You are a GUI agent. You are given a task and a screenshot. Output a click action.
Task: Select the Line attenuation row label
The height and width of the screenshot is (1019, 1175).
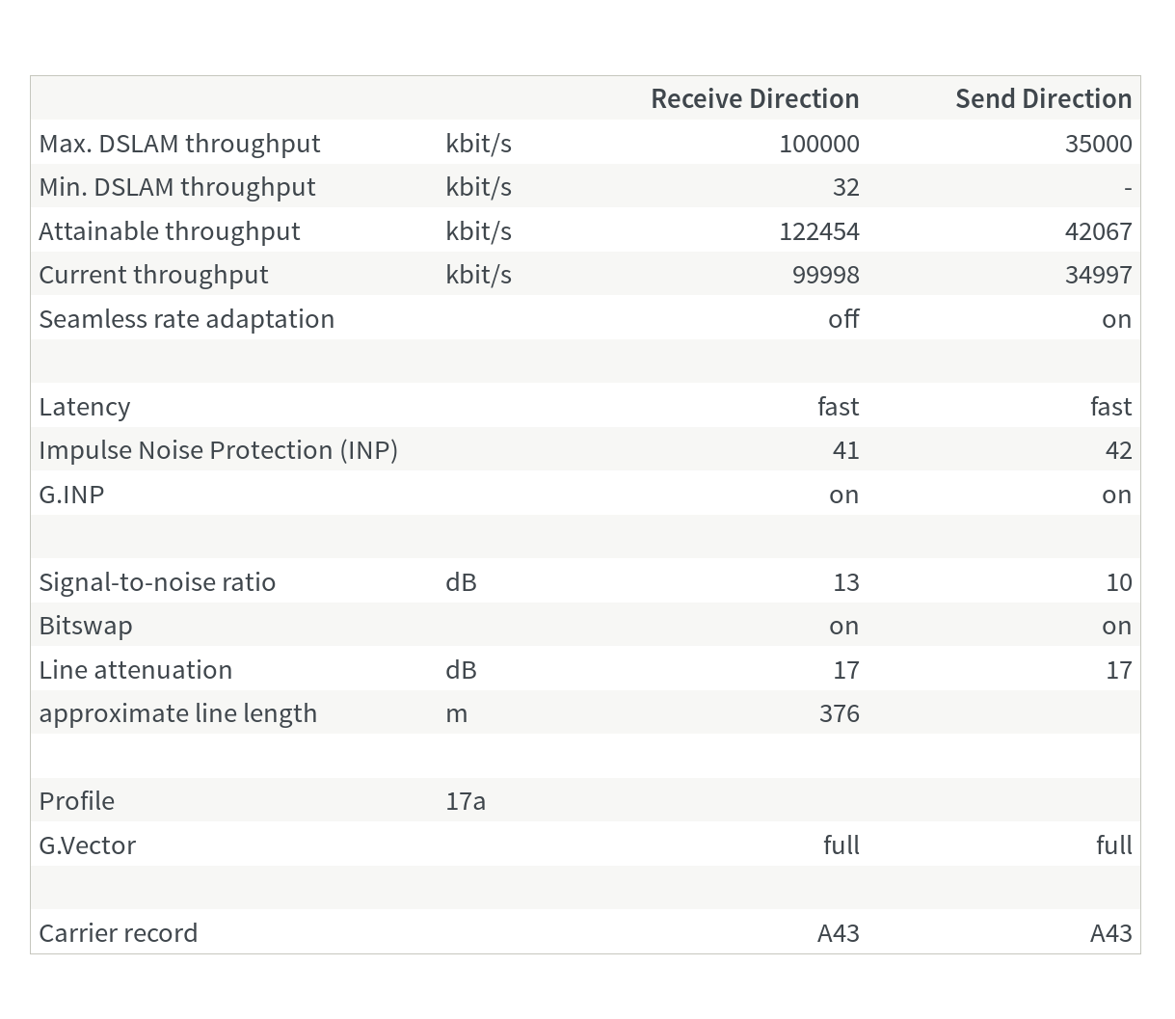point(135,670)
